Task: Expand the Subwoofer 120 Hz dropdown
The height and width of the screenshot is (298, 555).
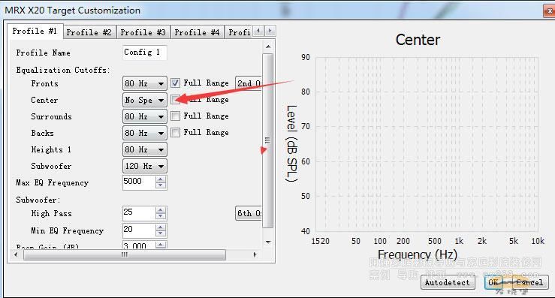Action: [x=145, y=166]
